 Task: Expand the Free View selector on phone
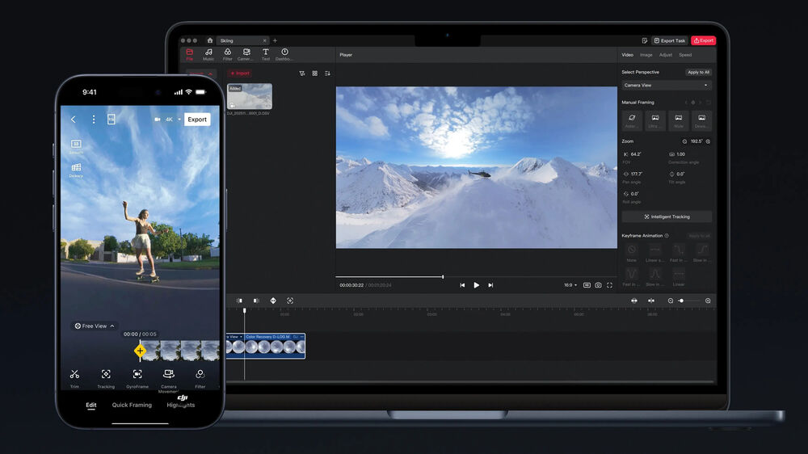(95, 326)
